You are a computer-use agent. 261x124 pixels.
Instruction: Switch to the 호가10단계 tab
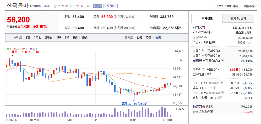(x=238, y=18)
